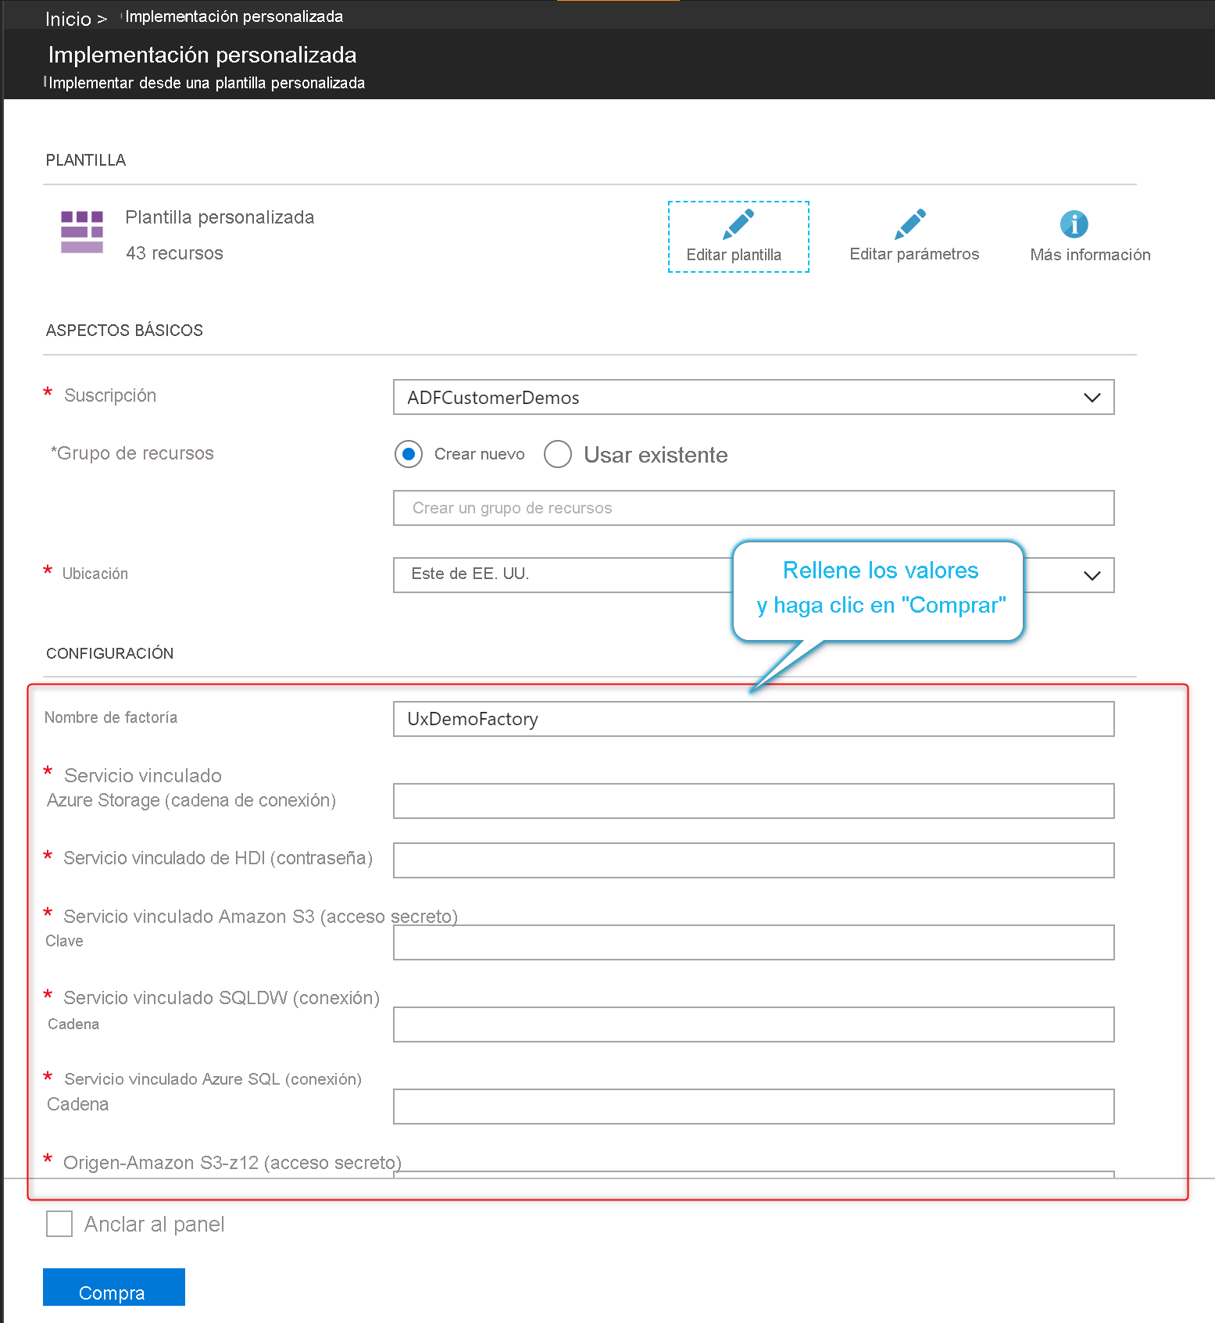Check the Anclar al panel checkbox
This screenshot has height=1323, width=1215.
point(59,1224)
